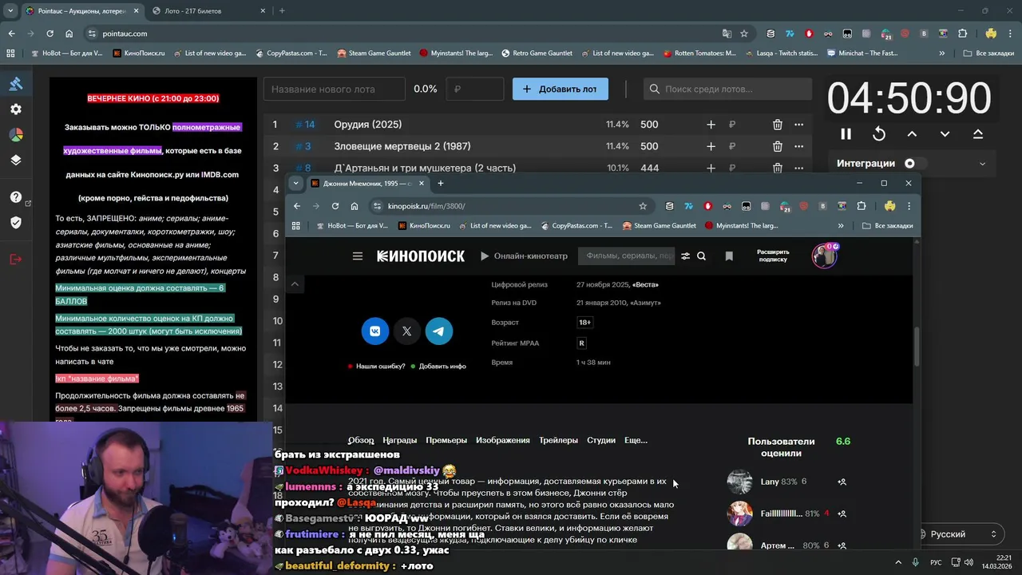Image resolution: width=1022 pixels, height=575 pixels.
Task: Open tab search dropdown in Kinopoisk window
Action: [x=295, y=183]
